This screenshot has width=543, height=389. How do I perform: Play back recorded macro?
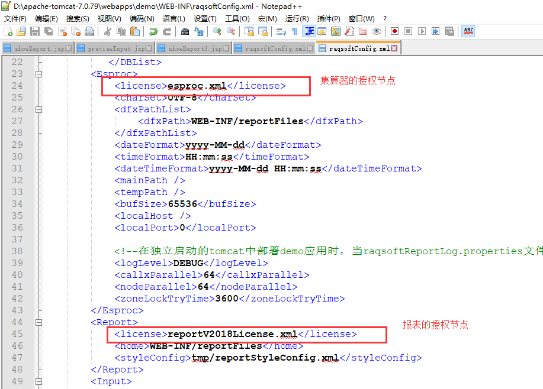422,31
